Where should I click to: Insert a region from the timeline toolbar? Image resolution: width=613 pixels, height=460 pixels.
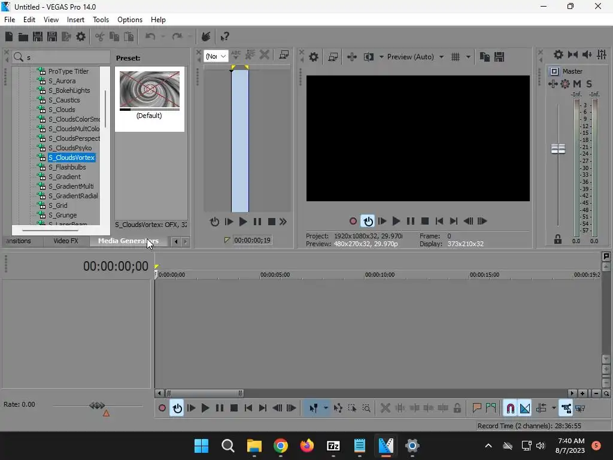click(491, 408)
